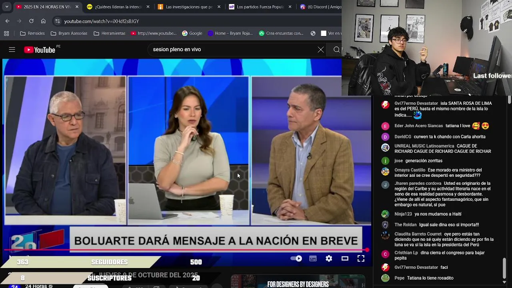Open the Herramientas bookmark folder
Screen dimensions: 512x288
109,33
